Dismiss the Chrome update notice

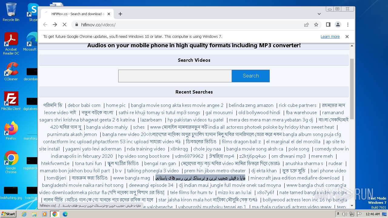347,37
